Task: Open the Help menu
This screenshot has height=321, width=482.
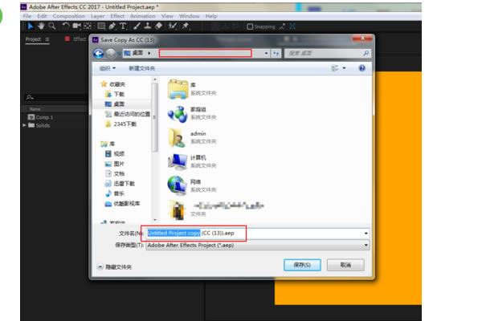Action: tap(211, 16)
